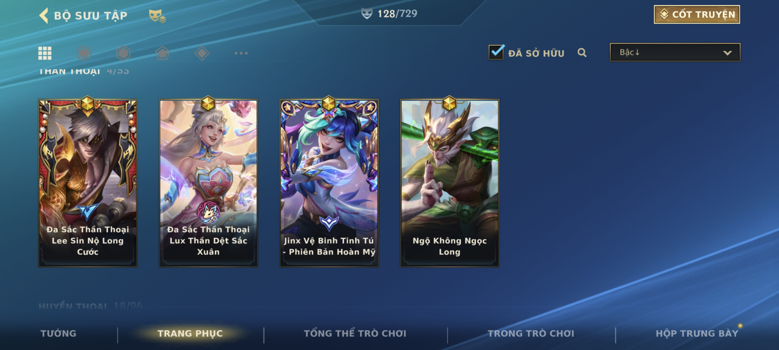Expand sort options via dropdown chevron
Image resolution: width=779 pixels, height=350 pixels.
[727, 53]
